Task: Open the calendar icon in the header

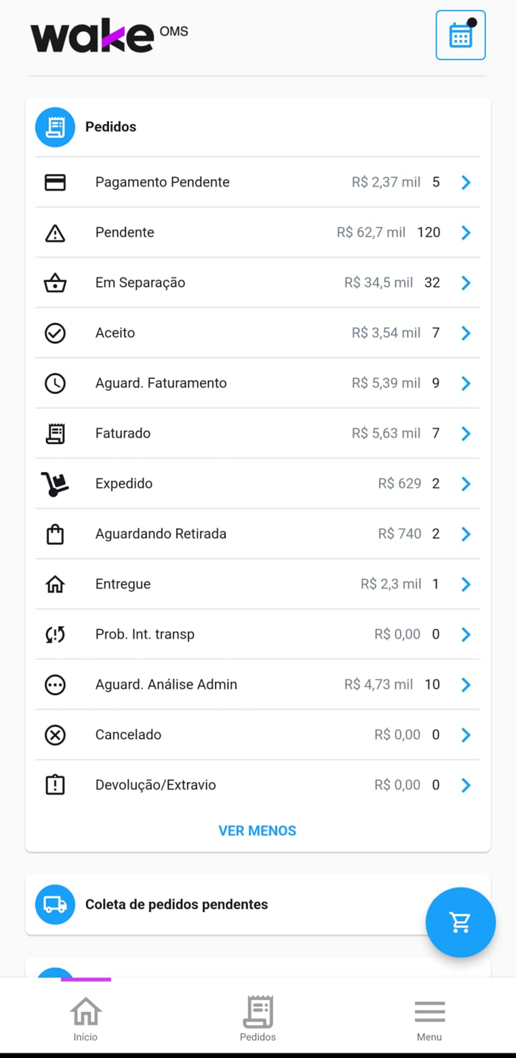Action: (460, 35)
